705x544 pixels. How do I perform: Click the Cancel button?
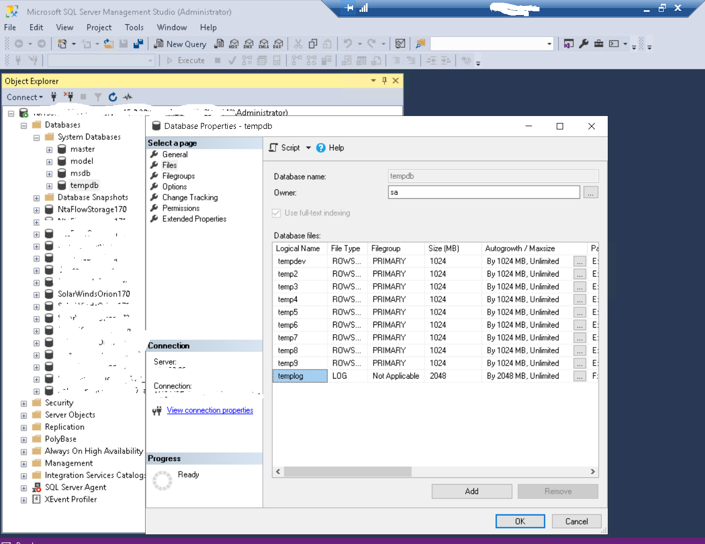pos(577,521)
